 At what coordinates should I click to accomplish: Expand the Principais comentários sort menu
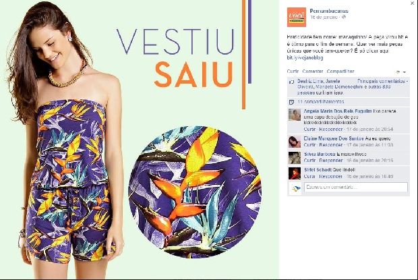382,81
